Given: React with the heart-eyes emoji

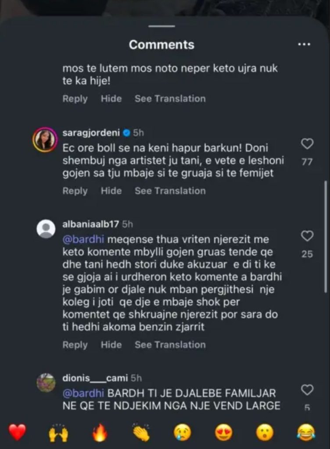Looking at the screenshot, I should (223, 433).
